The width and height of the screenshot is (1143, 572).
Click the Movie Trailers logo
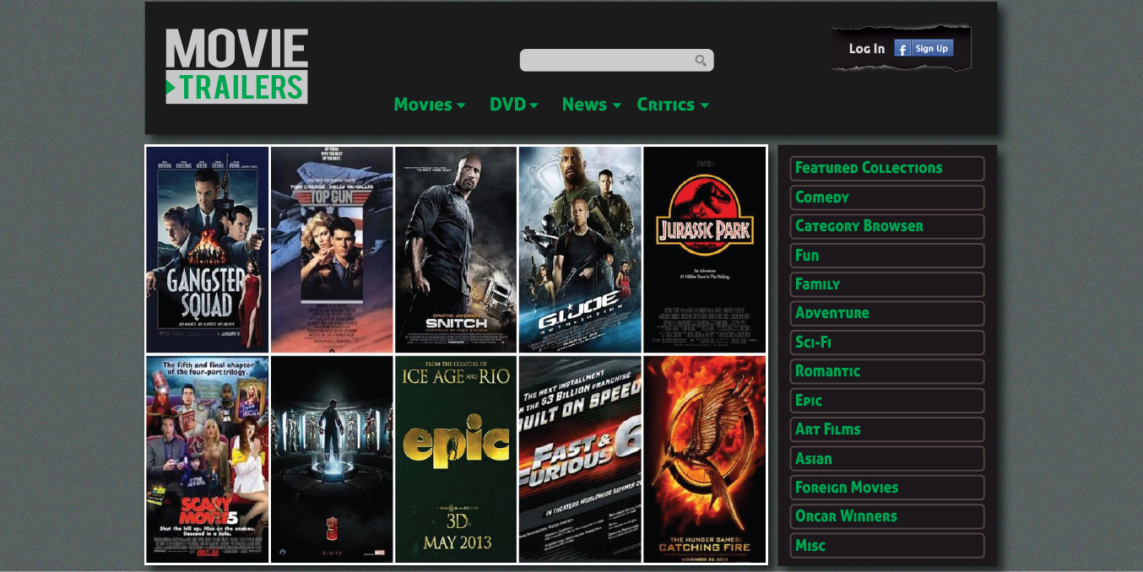point(236,66)
